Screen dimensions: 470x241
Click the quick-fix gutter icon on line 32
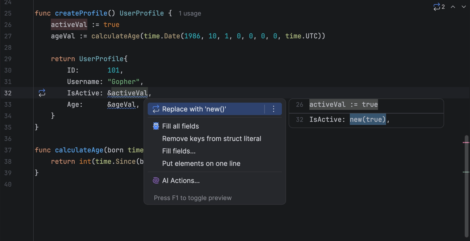42,93
